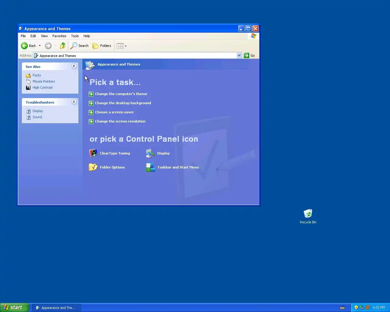The image size is (390, 312).
Task: Open the High Contrast link
Action: [x=43, y=87]
